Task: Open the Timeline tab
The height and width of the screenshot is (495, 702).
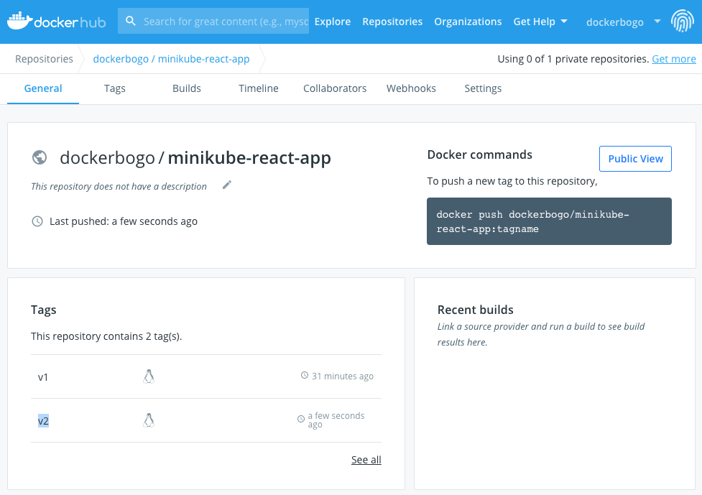Action: pos(259,88)
